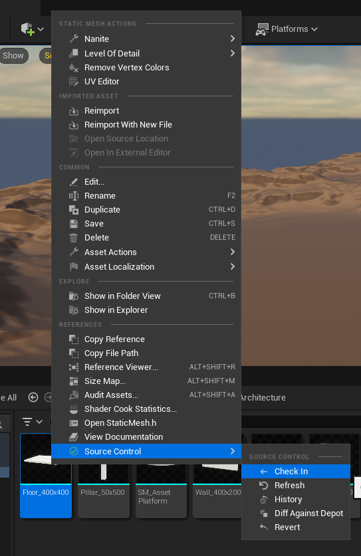Click the UV Editor grid icon

coord(74,82)
